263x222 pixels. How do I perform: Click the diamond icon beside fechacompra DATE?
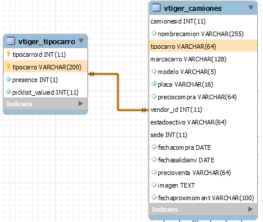point(154,147)
